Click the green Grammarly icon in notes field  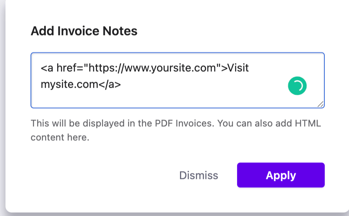(x=297, y=86)
